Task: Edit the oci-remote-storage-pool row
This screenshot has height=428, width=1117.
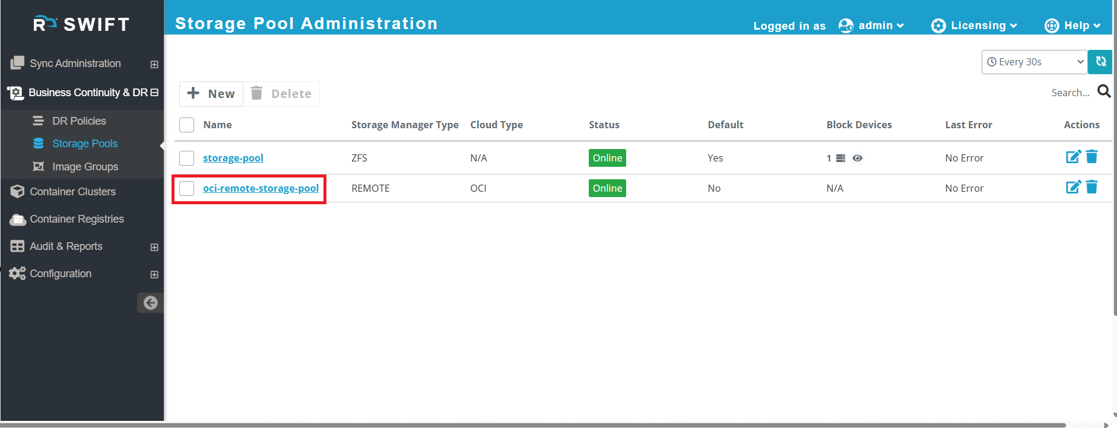Action: 1073,187
